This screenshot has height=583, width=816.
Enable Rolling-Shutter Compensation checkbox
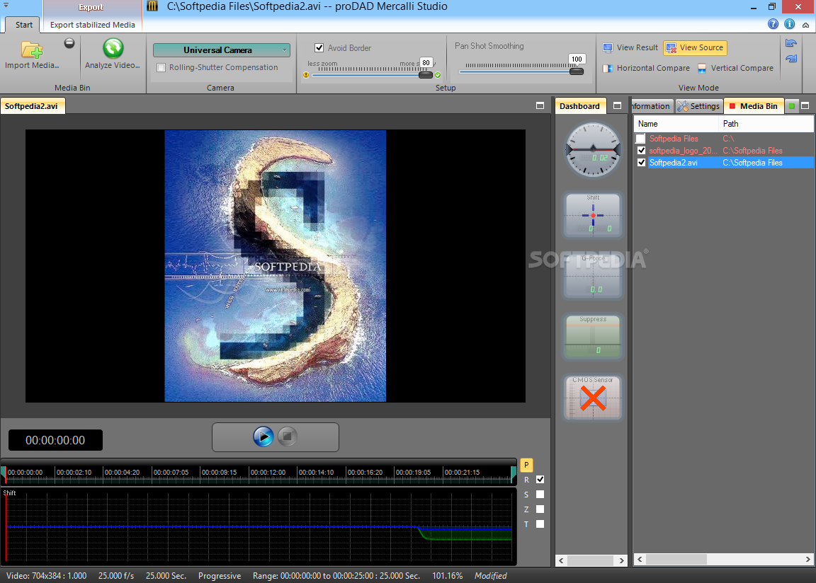click(x=161, y=67)
